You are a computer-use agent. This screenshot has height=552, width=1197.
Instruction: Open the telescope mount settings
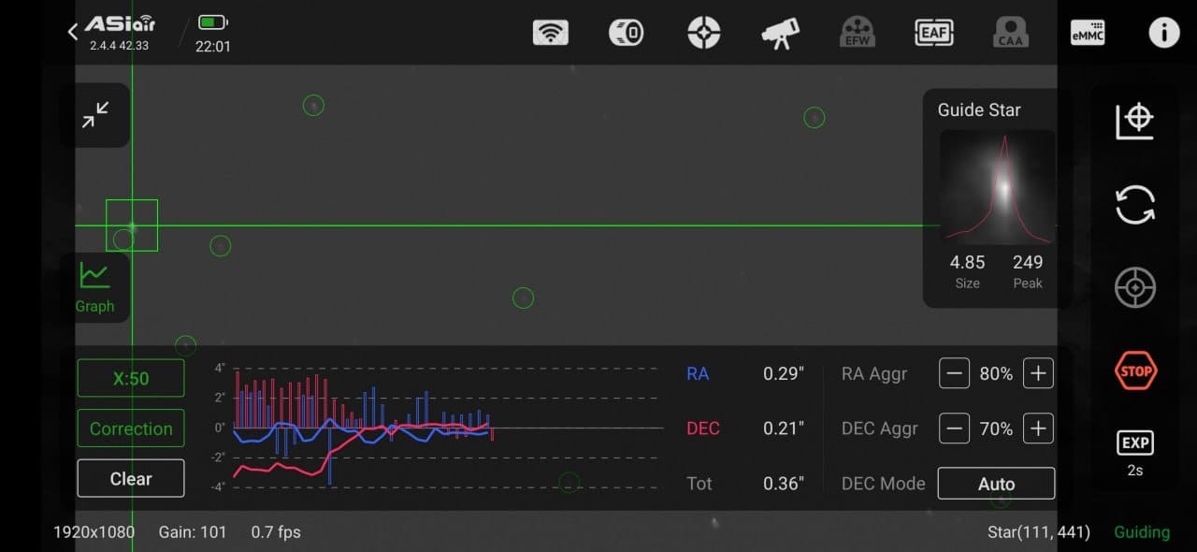[780, 34]
